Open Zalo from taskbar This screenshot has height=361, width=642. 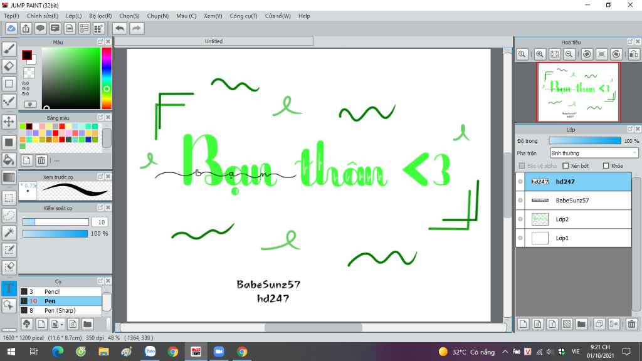[150, 352]
